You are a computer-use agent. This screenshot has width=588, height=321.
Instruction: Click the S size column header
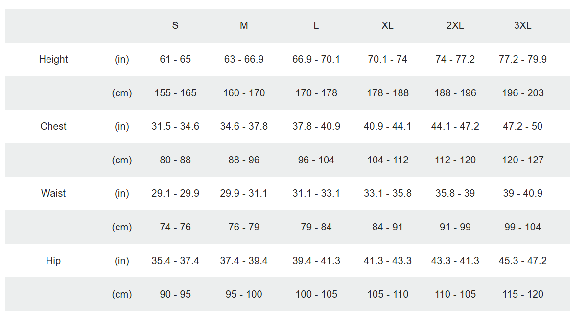tap(175, 26)
